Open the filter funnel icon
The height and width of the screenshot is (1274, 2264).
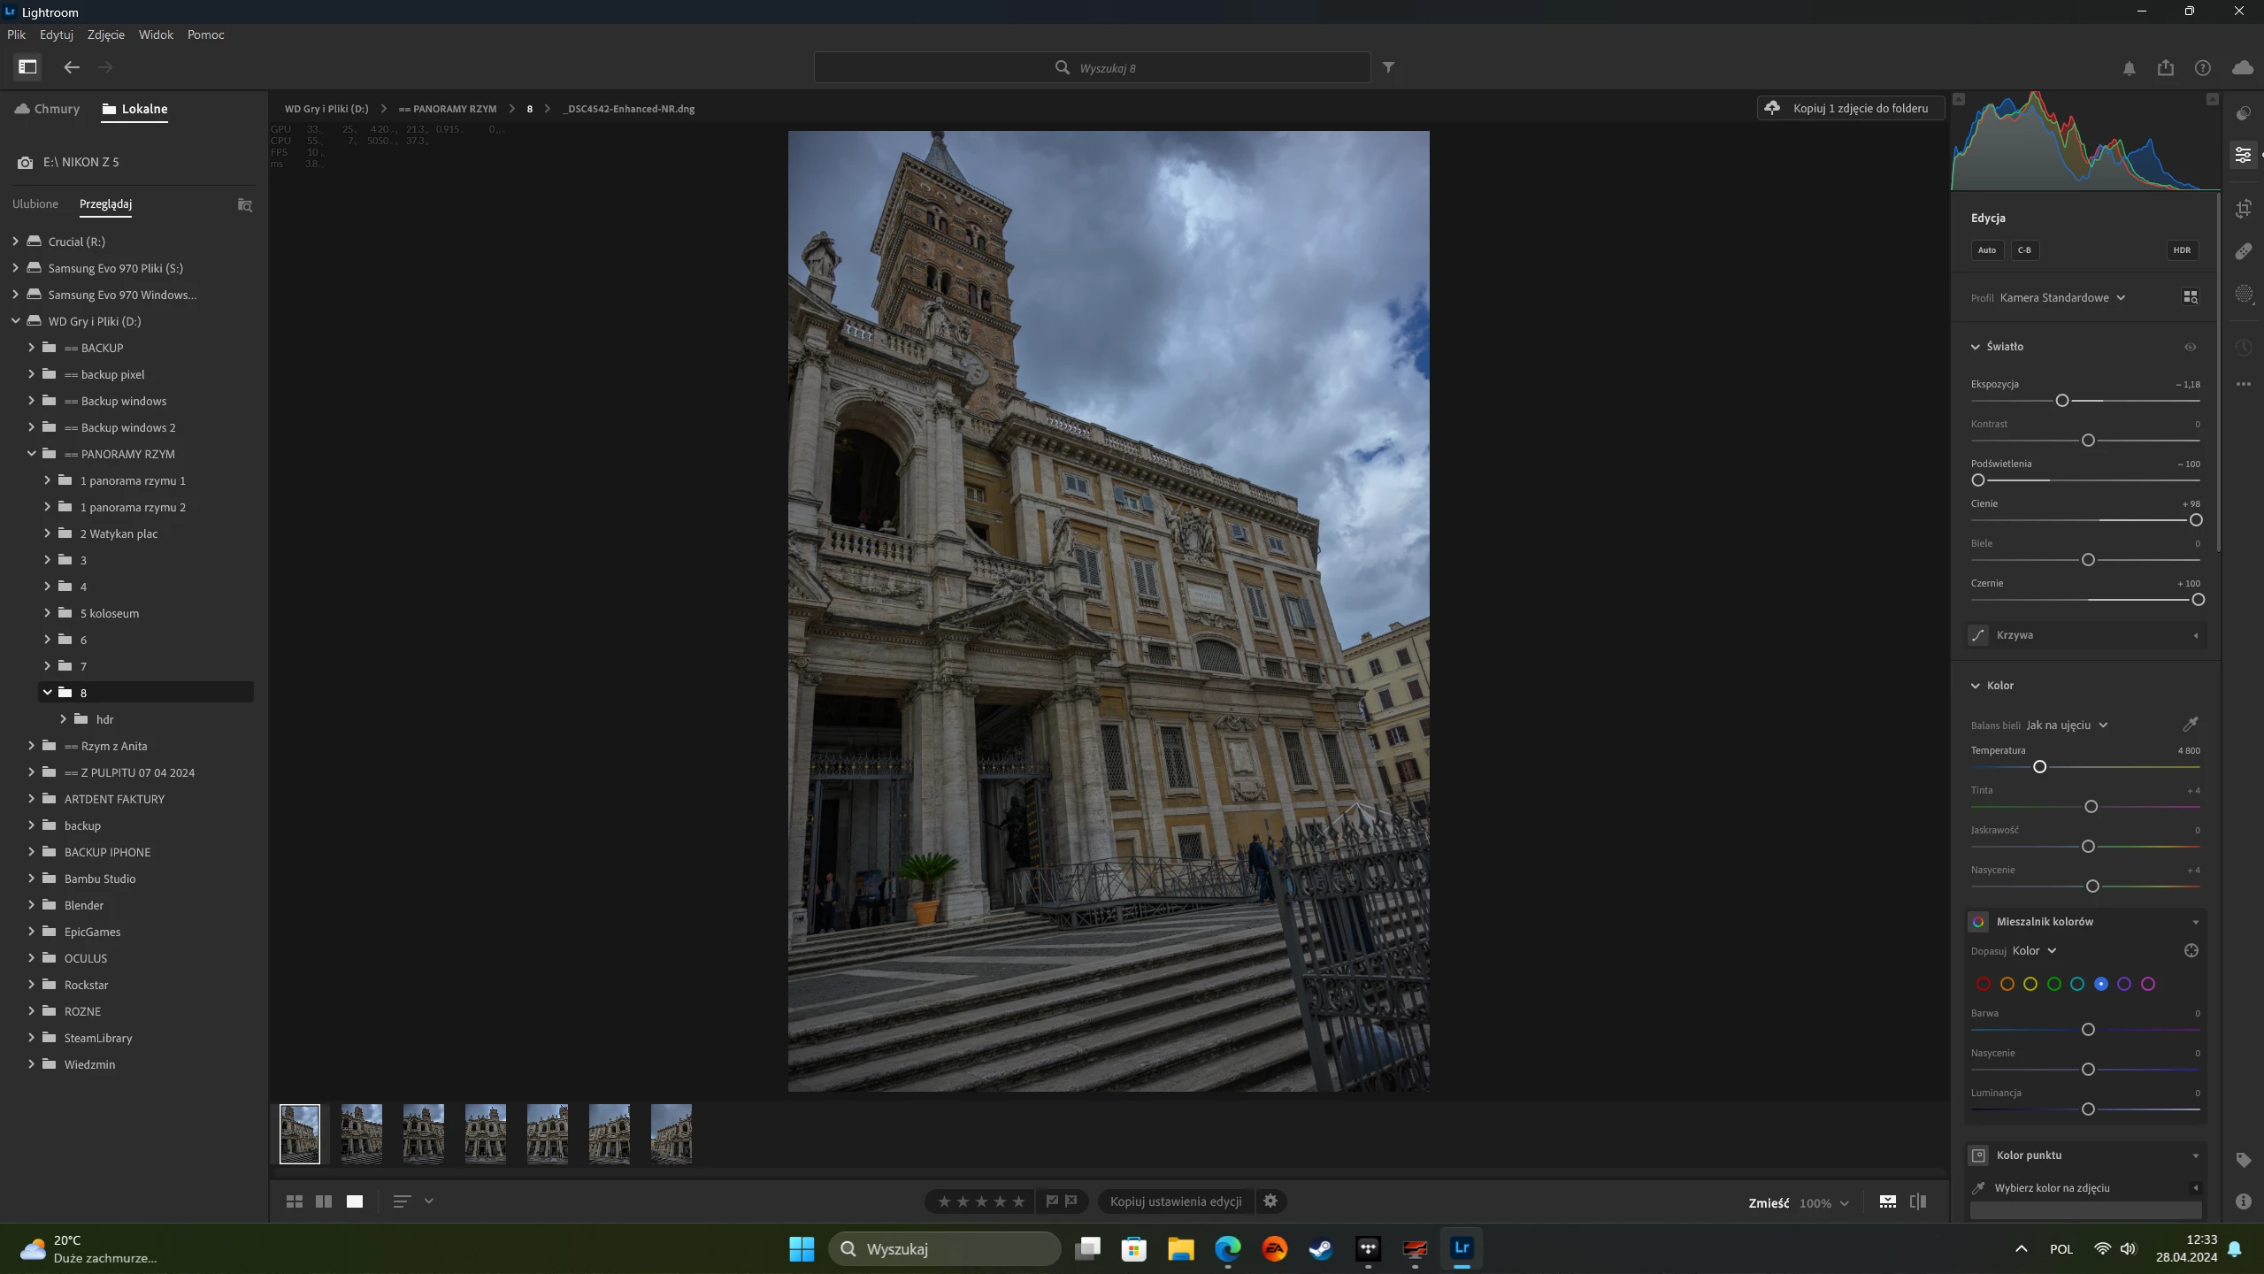click(1388, 67)
